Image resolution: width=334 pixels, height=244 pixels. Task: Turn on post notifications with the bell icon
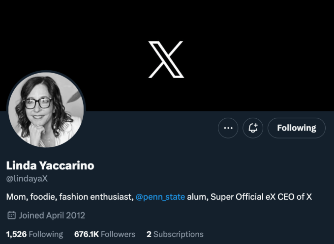pos(253,128)
